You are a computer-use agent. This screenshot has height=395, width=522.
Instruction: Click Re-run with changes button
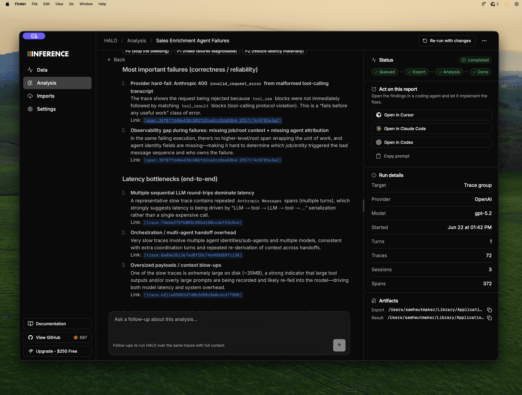[x=447, y=41]
